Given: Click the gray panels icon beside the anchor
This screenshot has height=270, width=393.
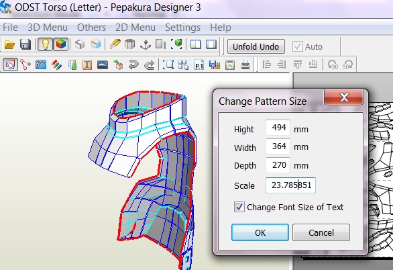Looking at the screenshot, I should click(160, 44).
